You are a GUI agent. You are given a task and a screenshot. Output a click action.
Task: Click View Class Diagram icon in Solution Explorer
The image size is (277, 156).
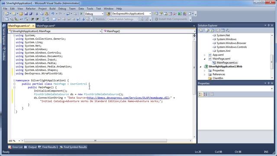[228, 30]
